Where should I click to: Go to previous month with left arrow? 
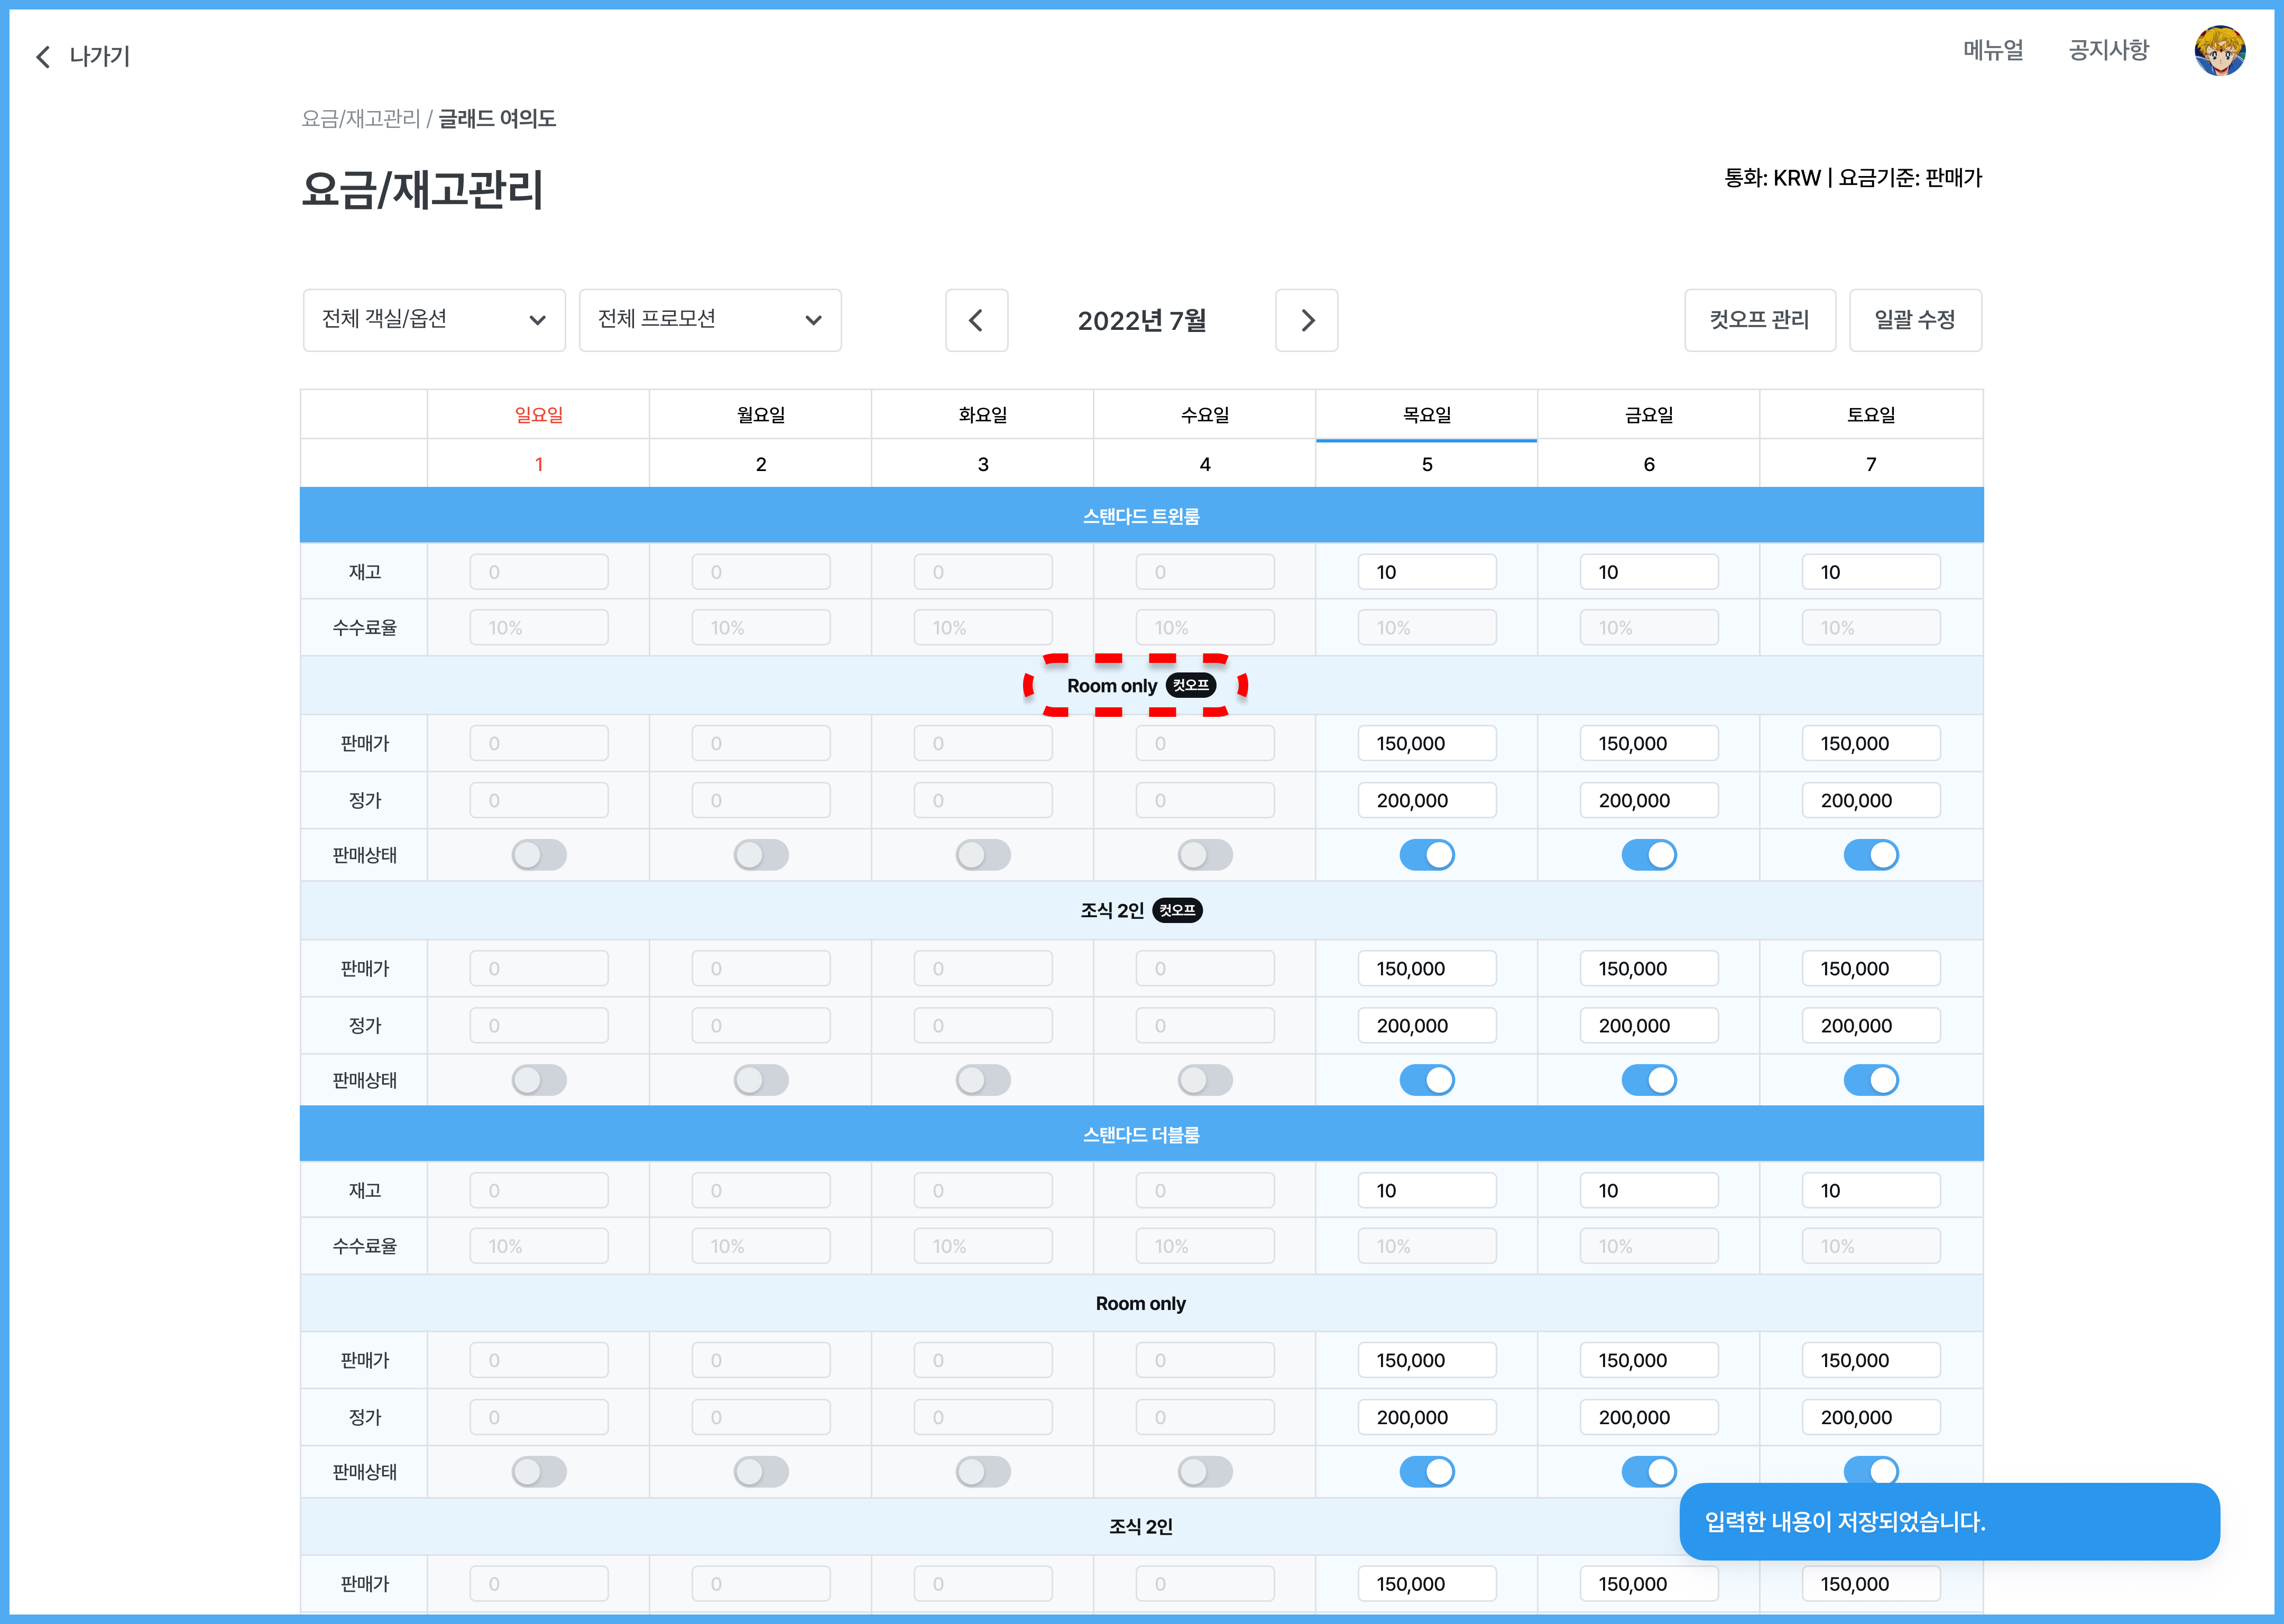point(976,320)
